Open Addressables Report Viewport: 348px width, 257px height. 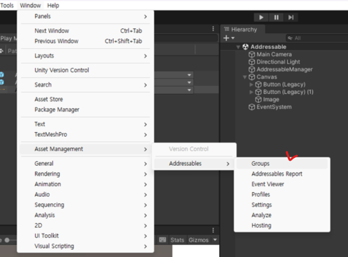[x=282, y=174]
